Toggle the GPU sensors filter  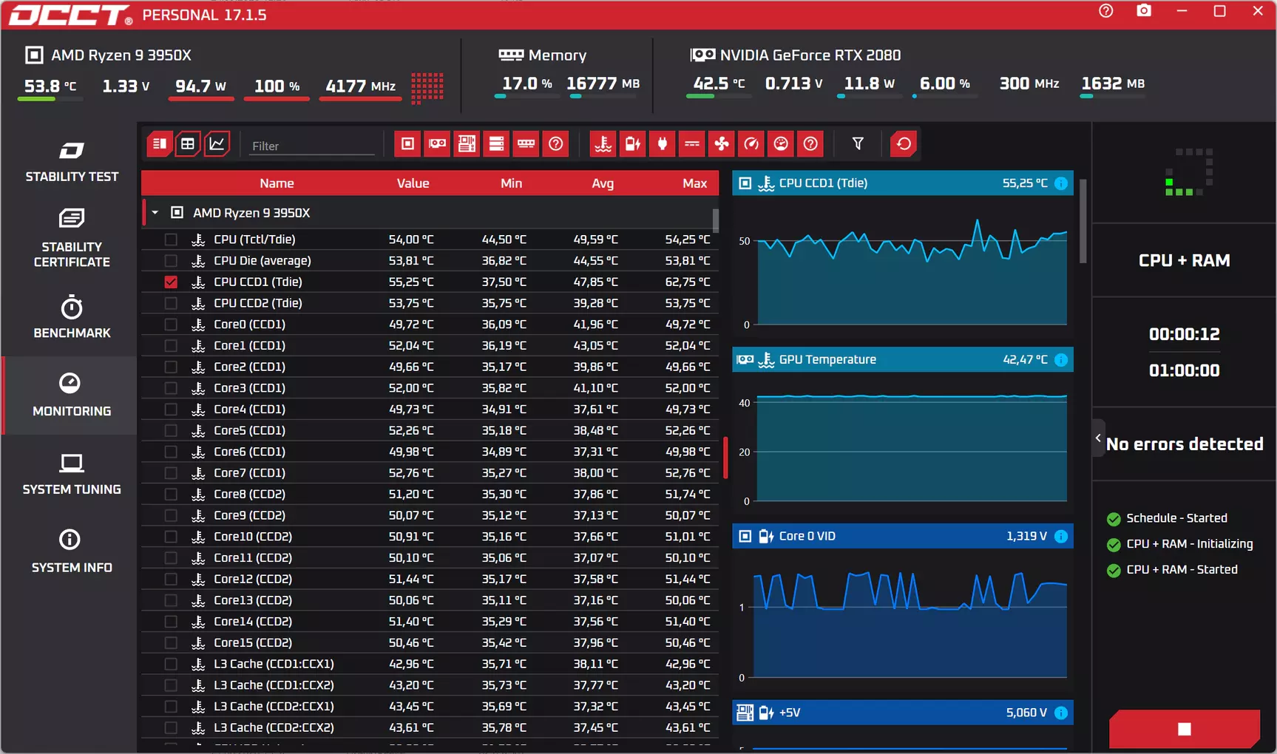coord(437,144)
